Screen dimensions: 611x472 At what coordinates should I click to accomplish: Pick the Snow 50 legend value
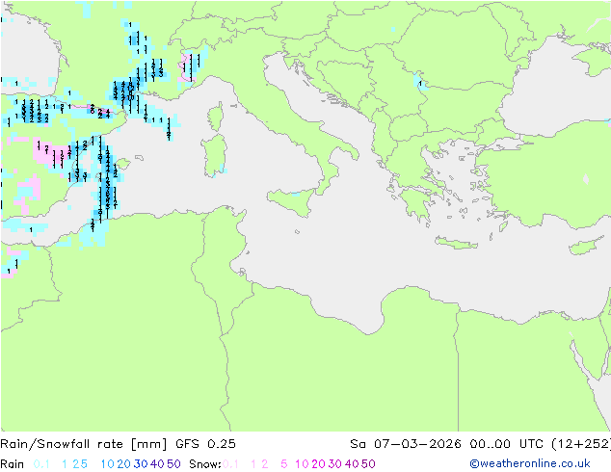point(368,464)
